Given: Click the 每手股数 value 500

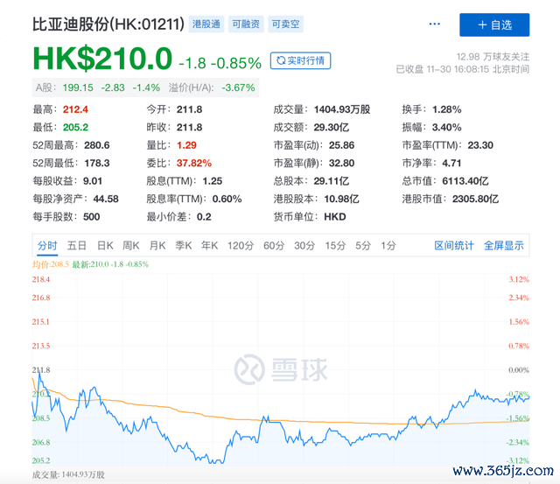Looking at the screenshot, I should tap(91, 216).
